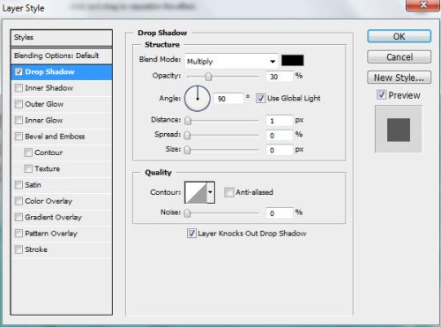Click the style preview thumbnail
Screen dimensions: 441x327
pyautogui.click(x=399, y=130)
